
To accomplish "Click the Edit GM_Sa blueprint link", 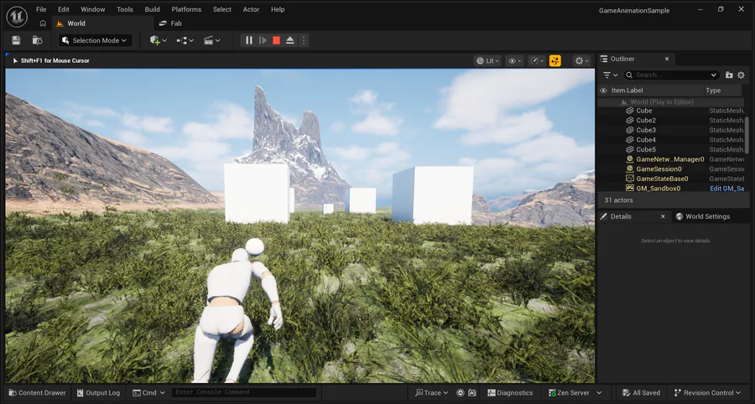I will click(727, 189).
